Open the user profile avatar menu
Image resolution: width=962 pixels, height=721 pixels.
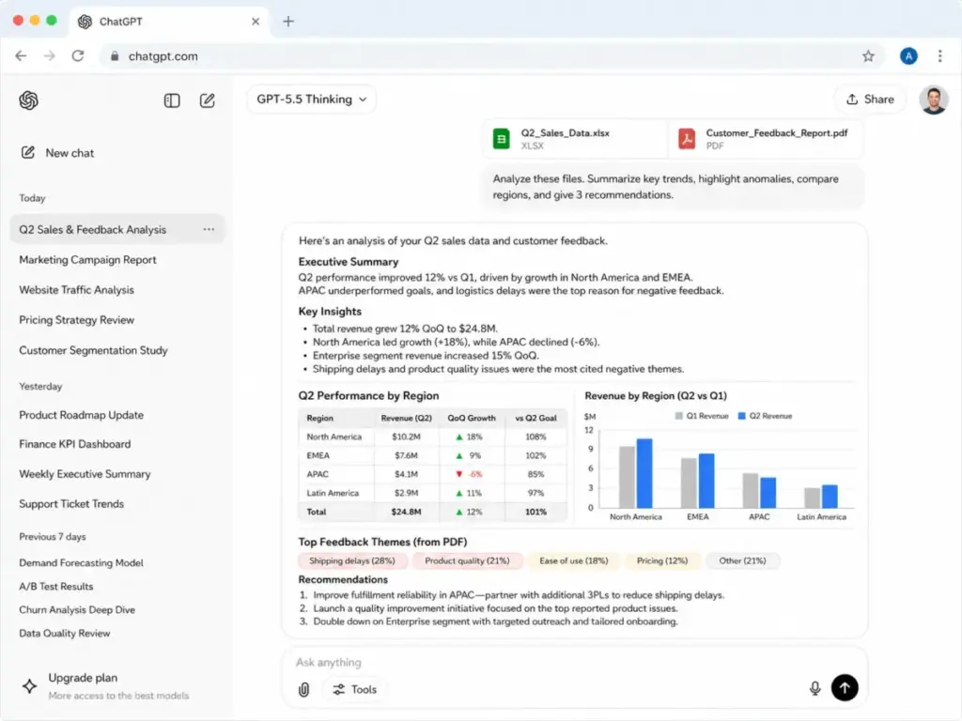[933, 100]
